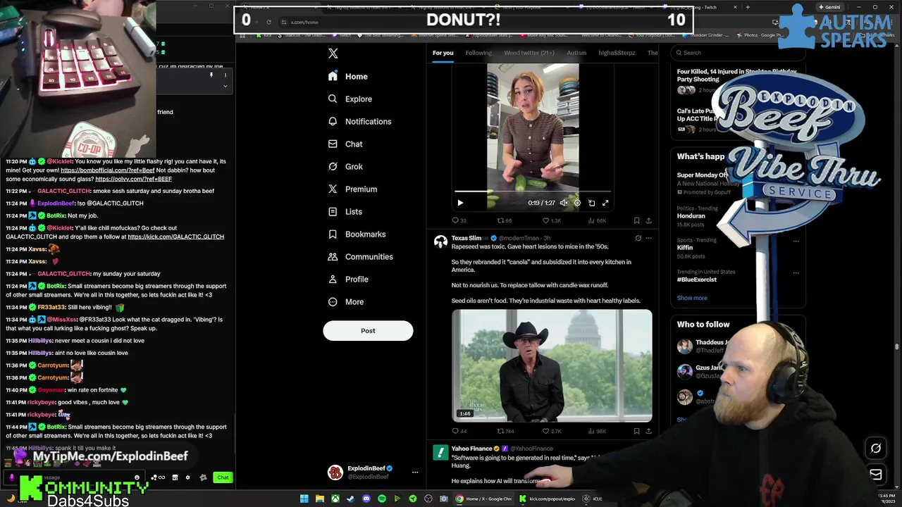Switch to the Weed twitter (21+) tab
The height and width of the screenshot is (507, 902).
click(x=529, y=53)
